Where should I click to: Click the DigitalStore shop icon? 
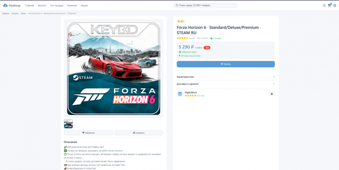tap(180, 94)
